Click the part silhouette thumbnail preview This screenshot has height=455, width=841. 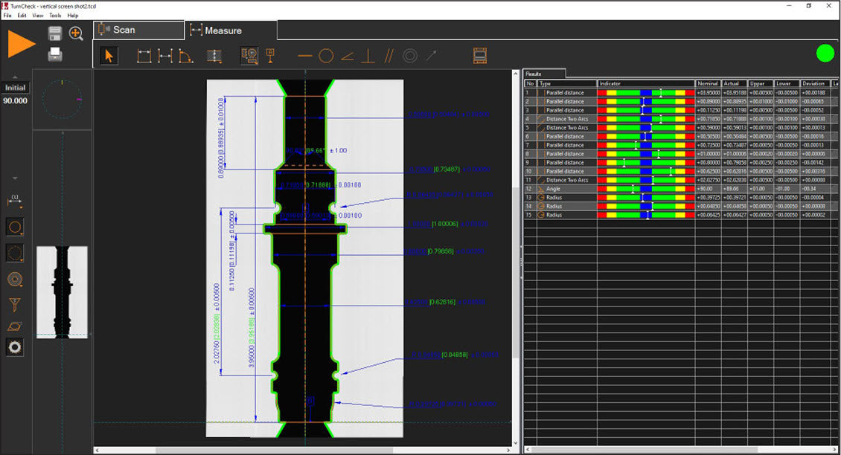tap(63, 292)
